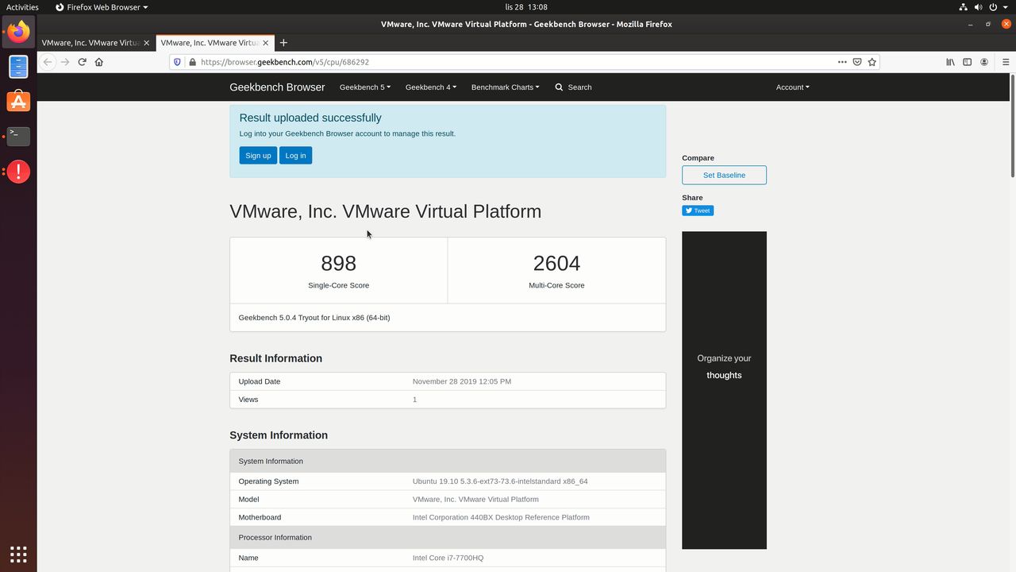Screen dimensions: 1016x572
Task: Bookmark this page with star icon
Action: click(x=872, y=62)
